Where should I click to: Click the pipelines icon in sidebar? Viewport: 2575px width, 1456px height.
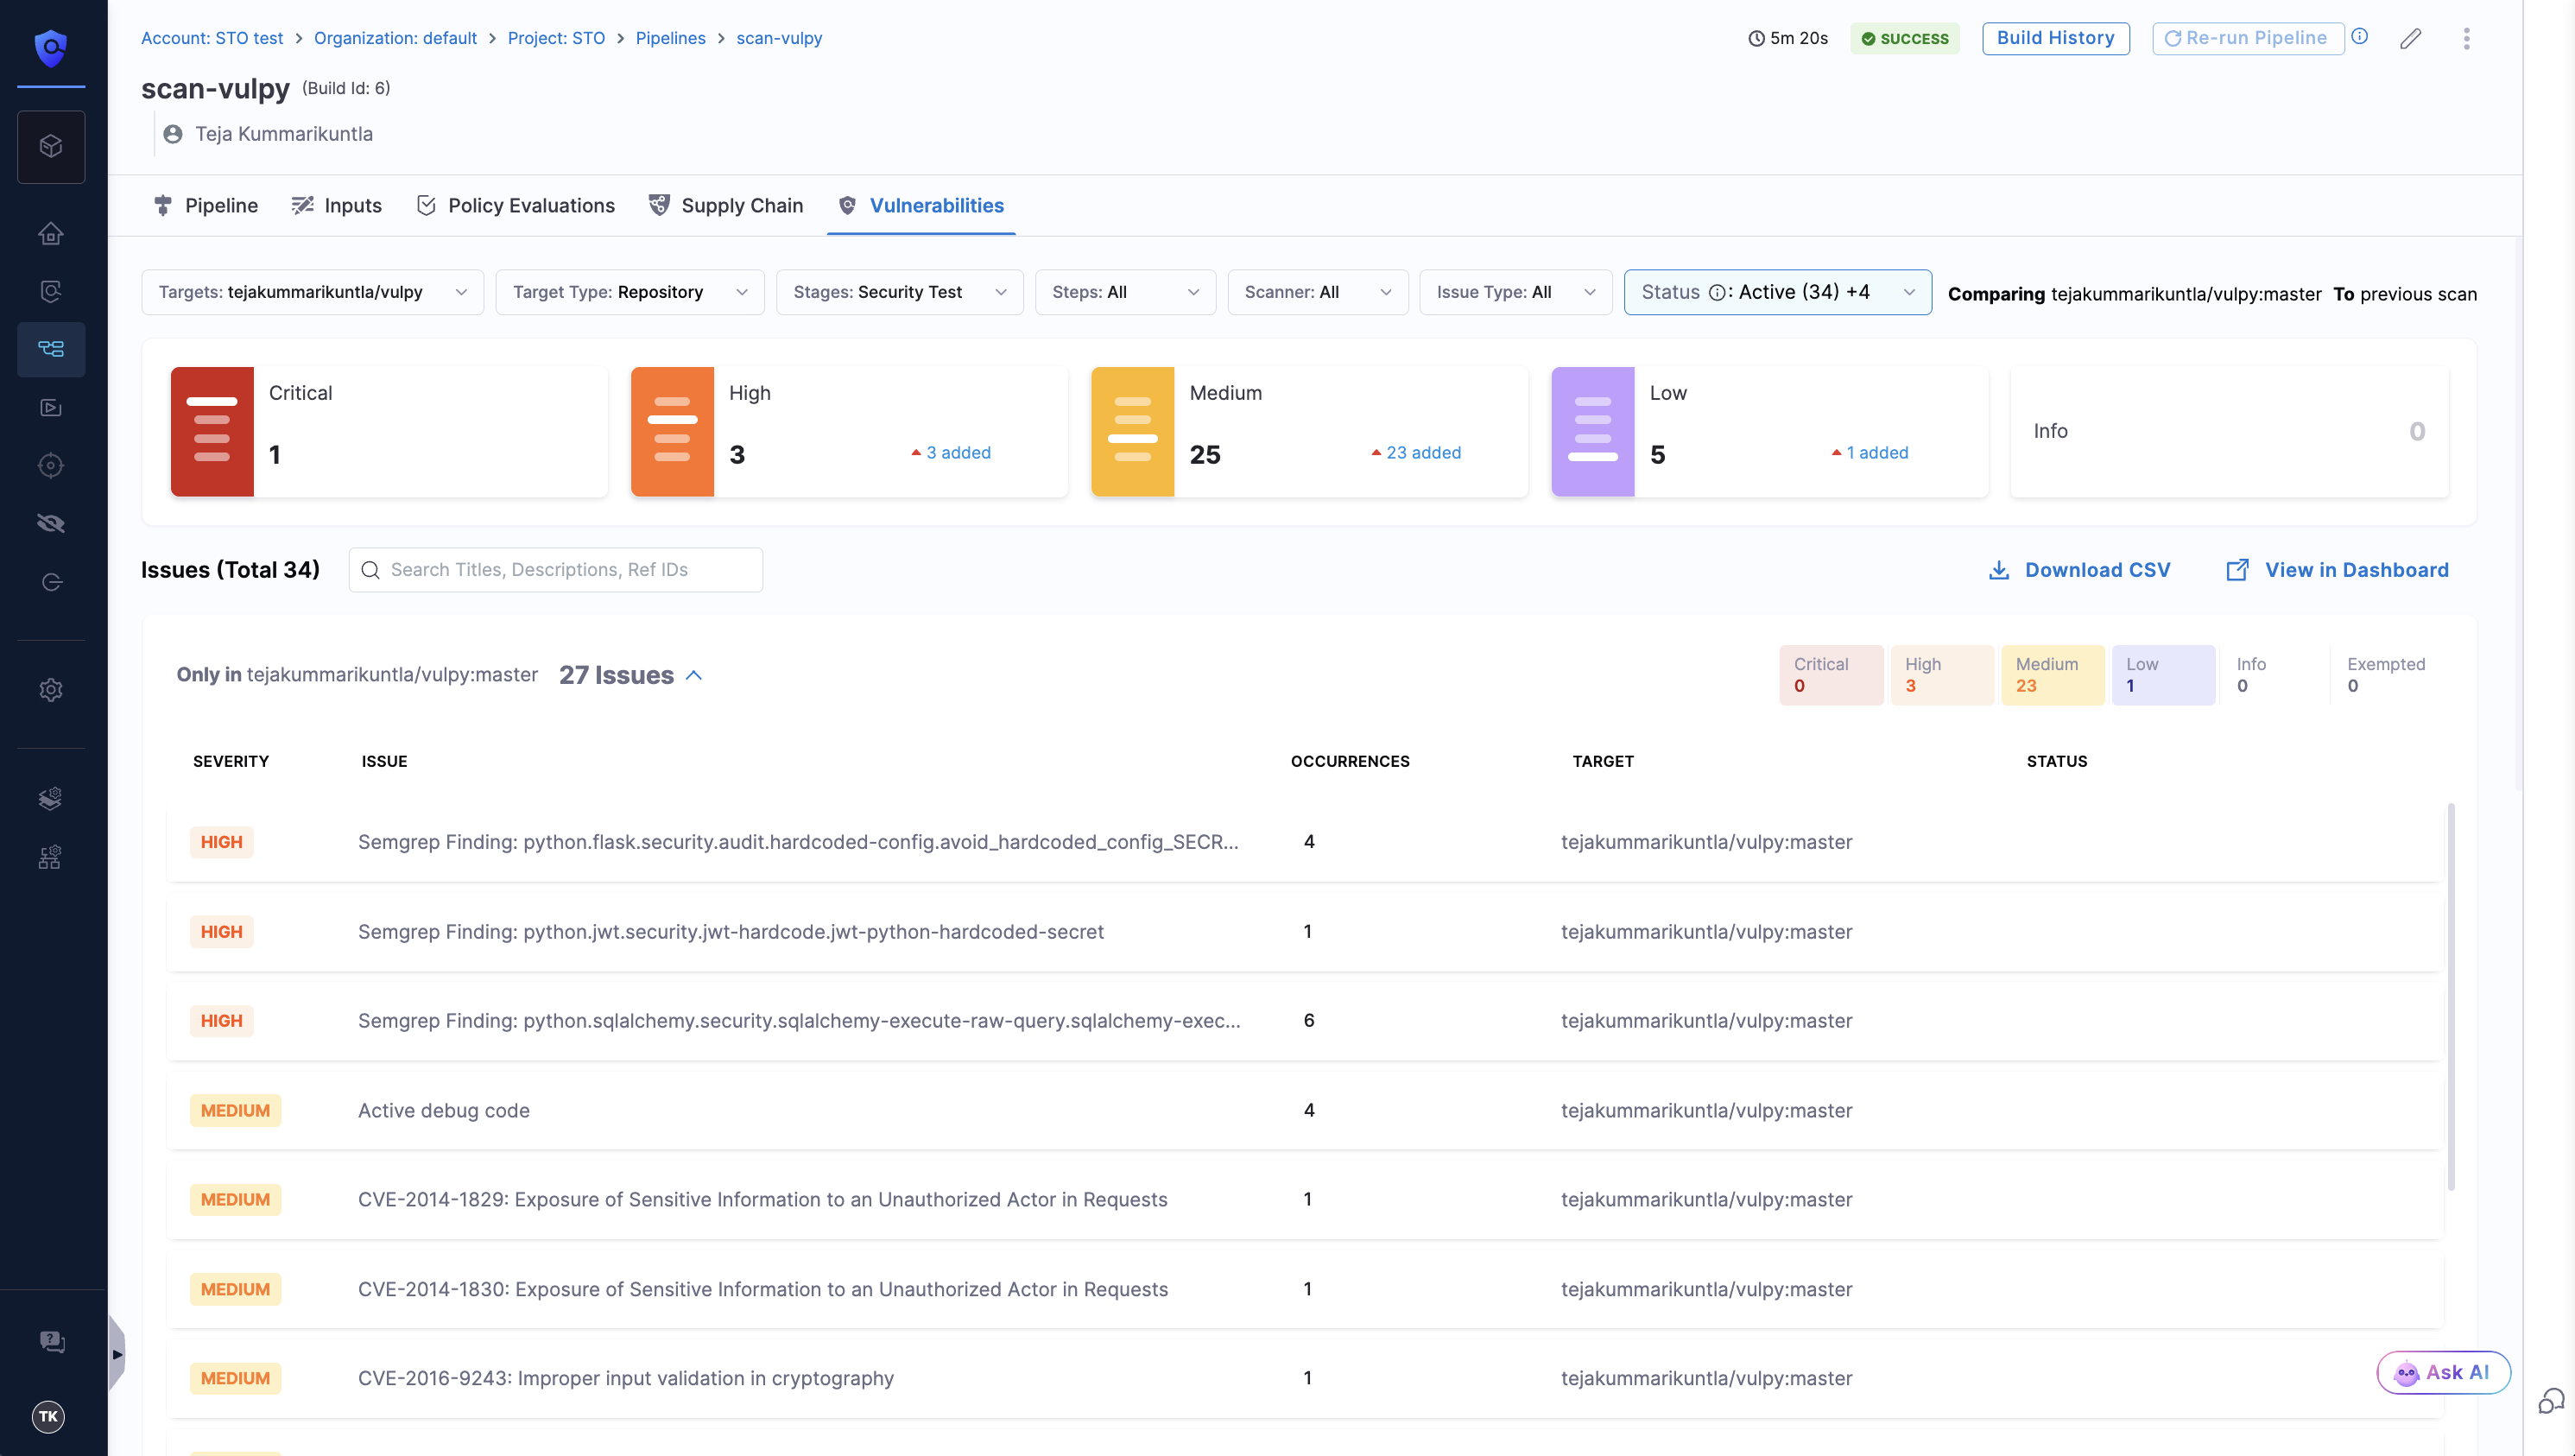[51, 349]
